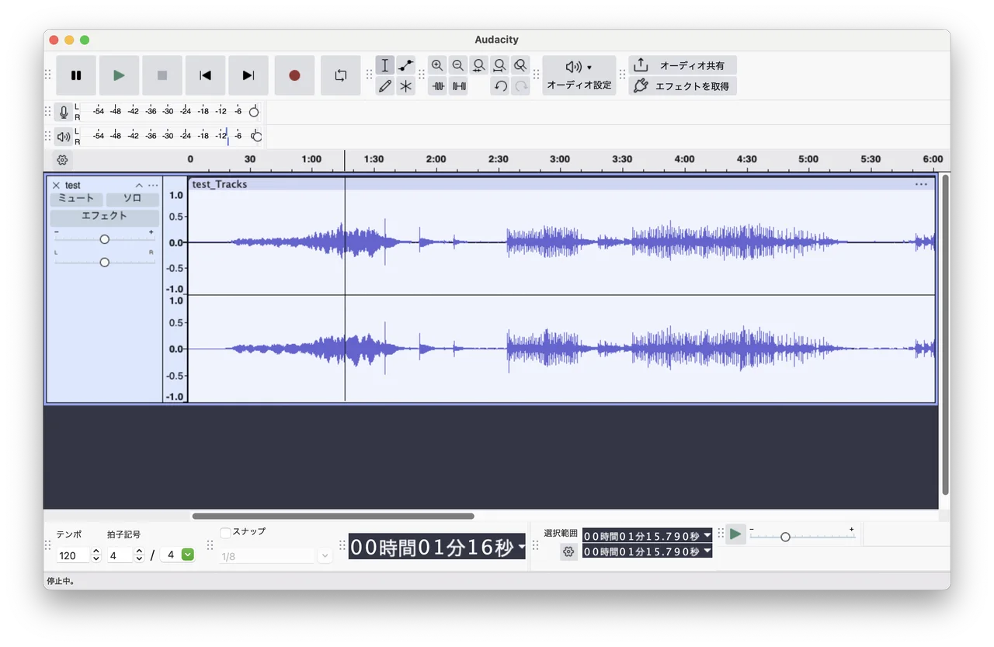Click the Undo arrow icon

pos(500,86)
